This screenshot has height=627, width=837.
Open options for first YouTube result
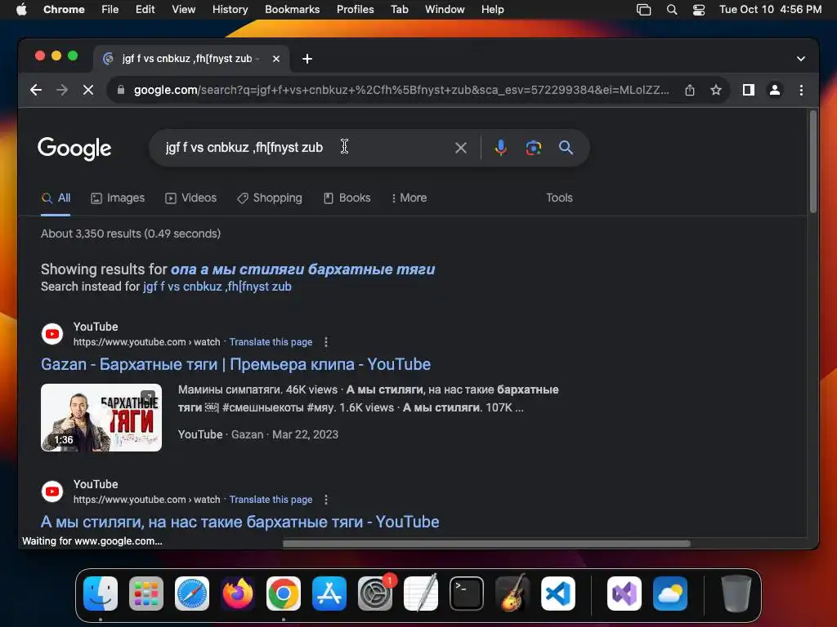pyautogui.click(x=326, y=342)
